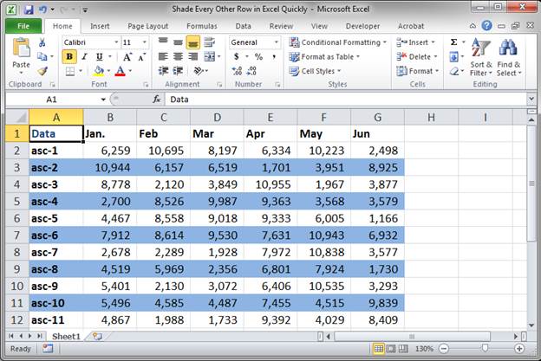Increase font size with Grow Font

[x=127, y=56]
